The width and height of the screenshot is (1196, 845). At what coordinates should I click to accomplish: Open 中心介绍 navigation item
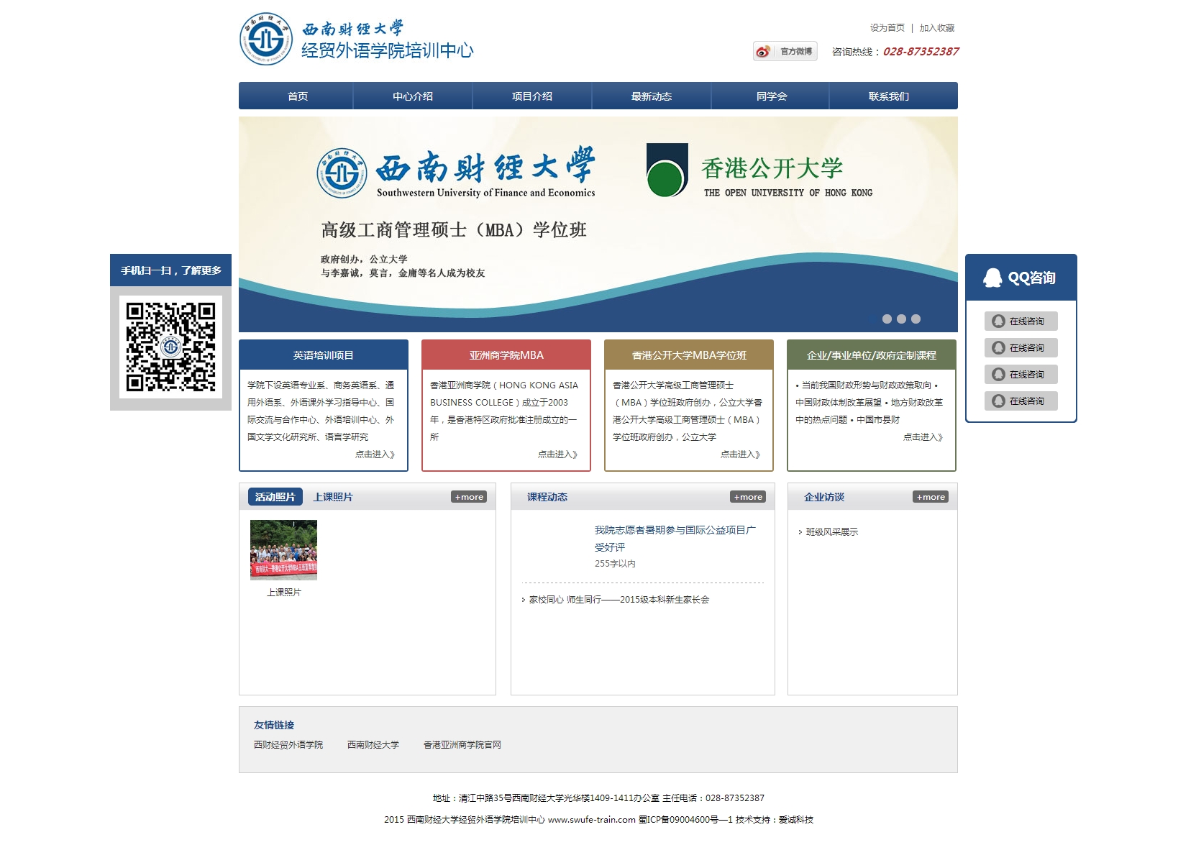tap(413, 96)
